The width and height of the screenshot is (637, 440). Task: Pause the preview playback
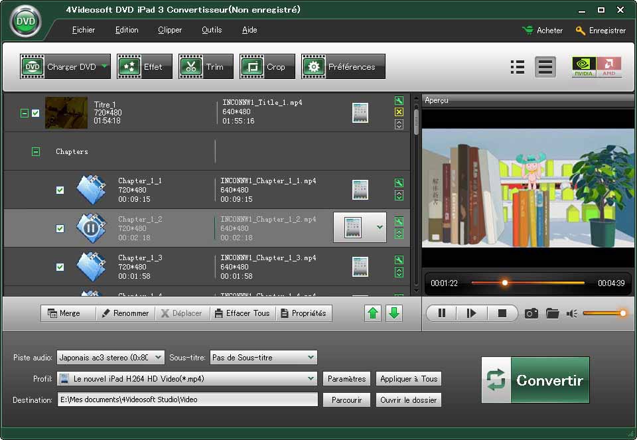click(442, 313)
